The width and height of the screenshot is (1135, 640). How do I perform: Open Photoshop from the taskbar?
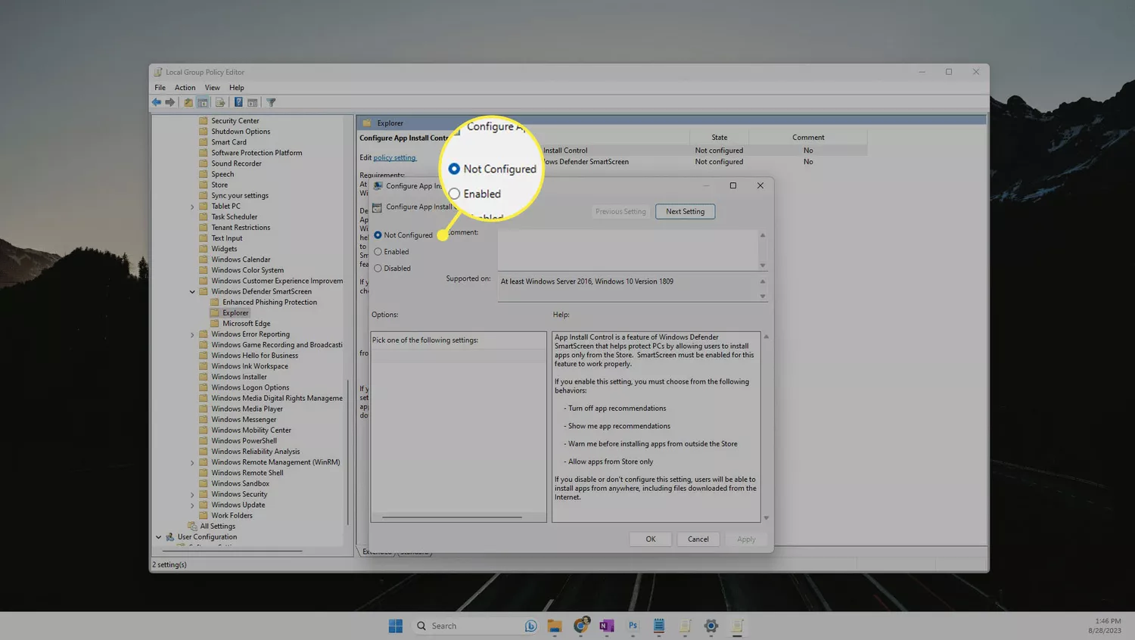point(633,626)
